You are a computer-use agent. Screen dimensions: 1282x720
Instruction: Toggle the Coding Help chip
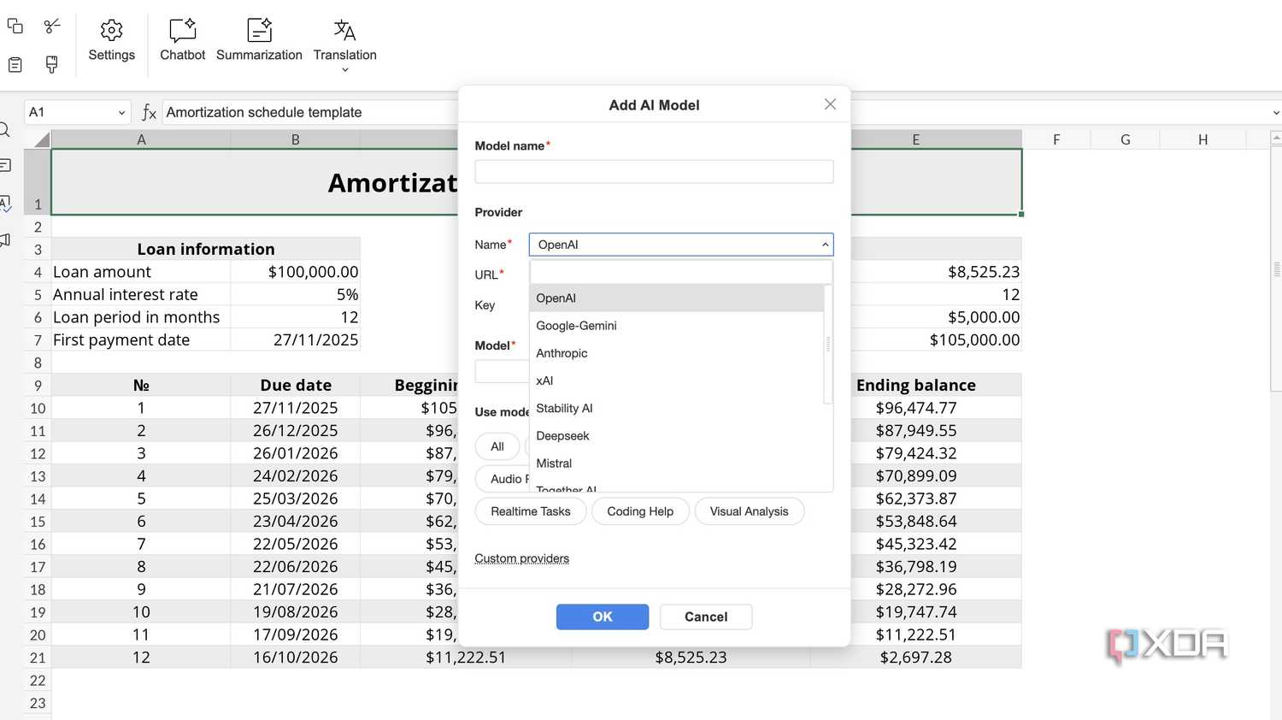pos(640,511)
